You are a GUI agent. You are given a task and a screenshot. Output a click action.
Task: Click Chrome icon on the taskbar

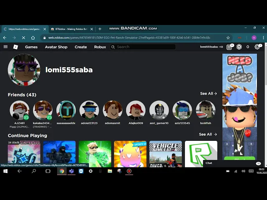point(62,171)
